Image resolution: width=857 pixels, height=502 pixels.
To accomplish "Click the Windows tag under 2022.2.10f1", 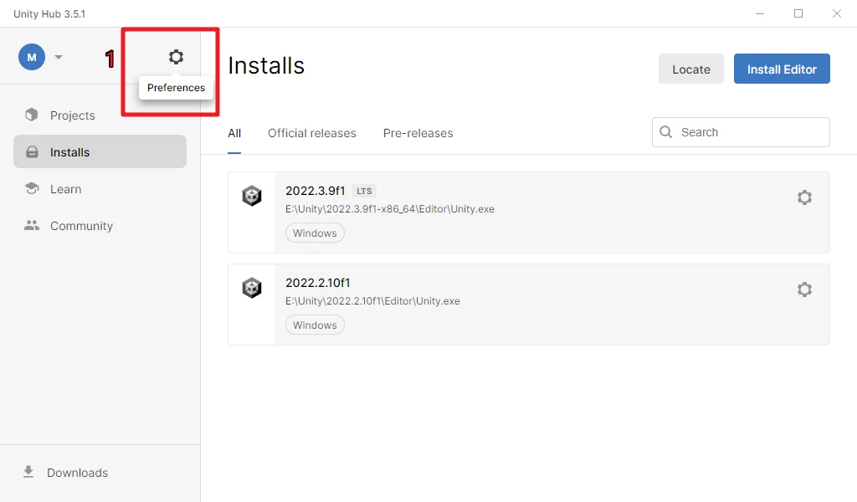I will [x=315, y=325].
